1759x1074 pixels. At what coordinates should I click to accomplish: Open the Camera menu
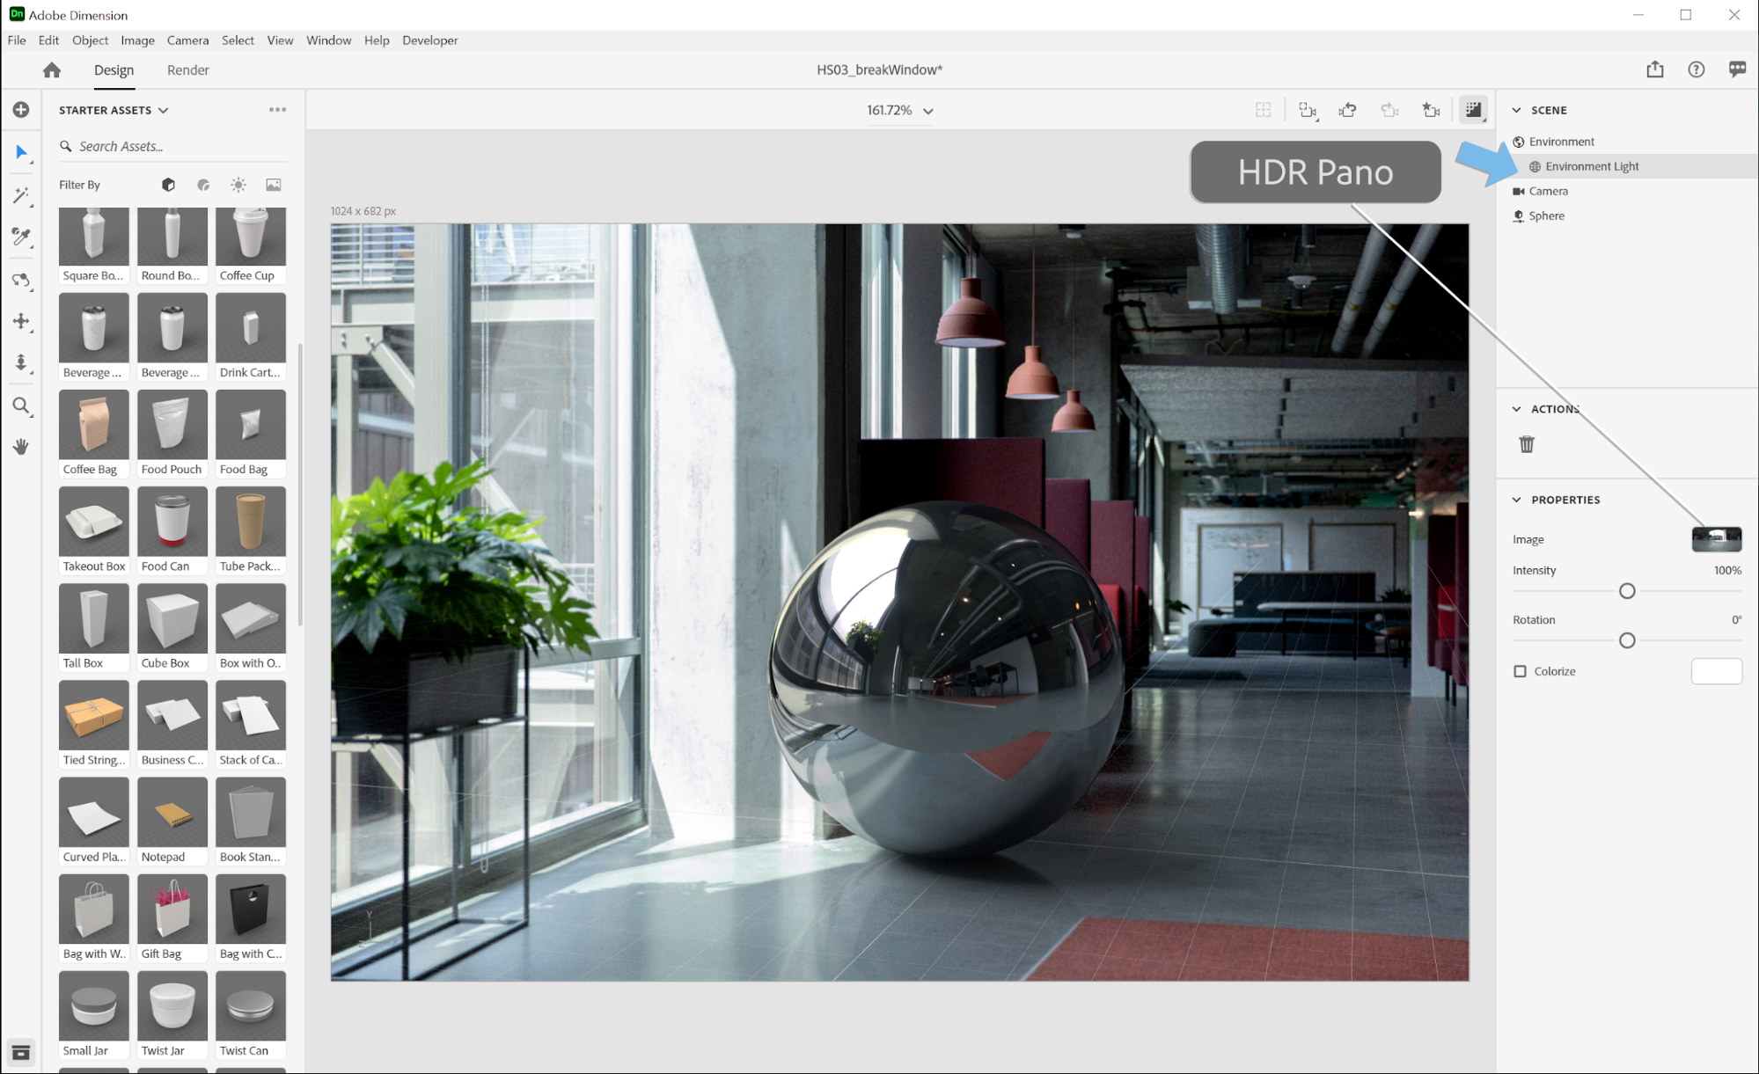click(187, 40)
